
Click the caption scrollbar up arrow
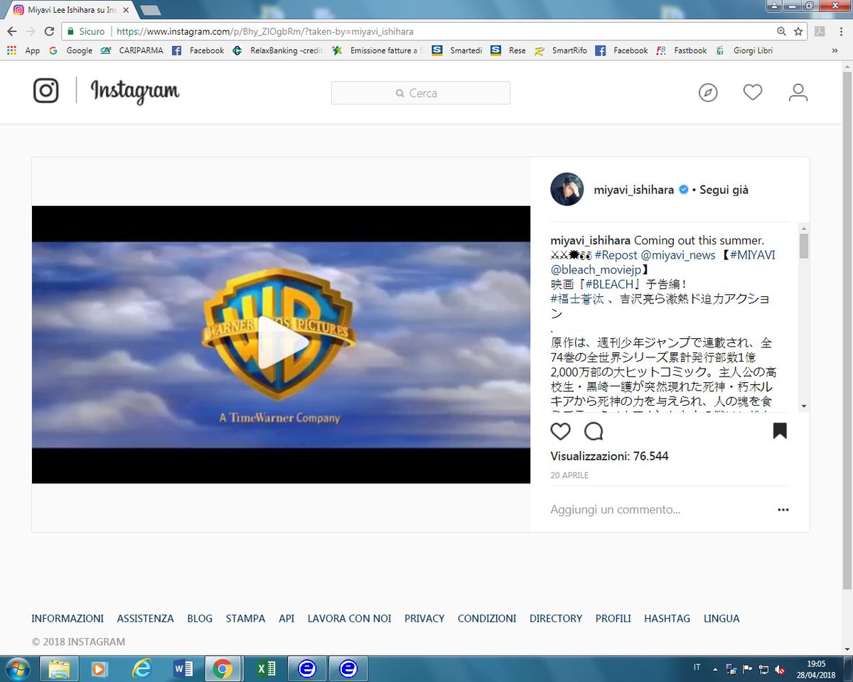(804, 227)
